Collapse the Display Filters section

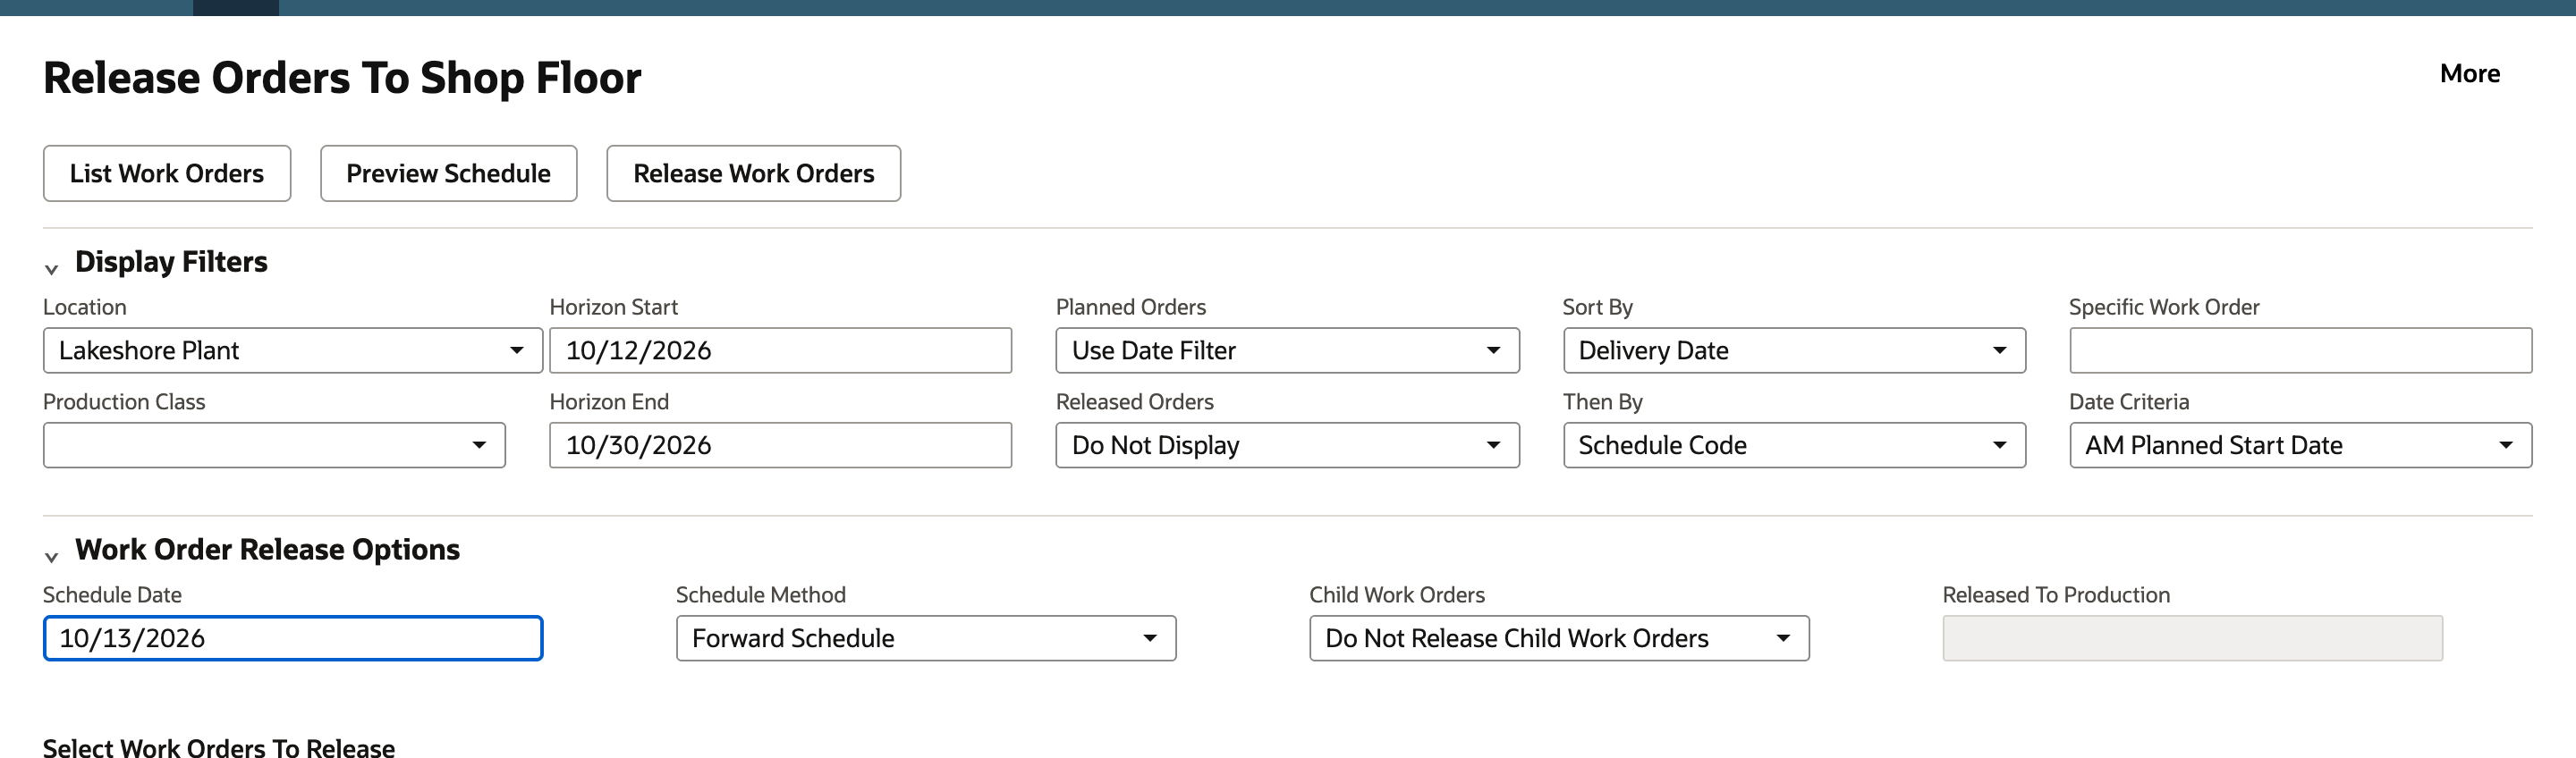(x=52, y=268)
